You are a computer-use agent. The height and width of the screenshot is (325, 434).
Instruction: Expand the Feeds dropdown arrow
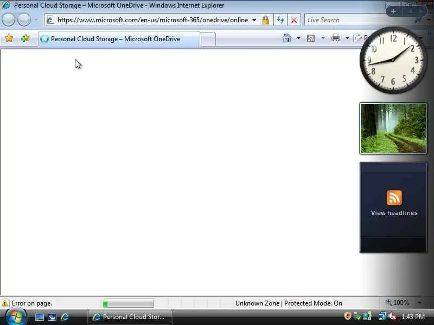tap(323, 38)
